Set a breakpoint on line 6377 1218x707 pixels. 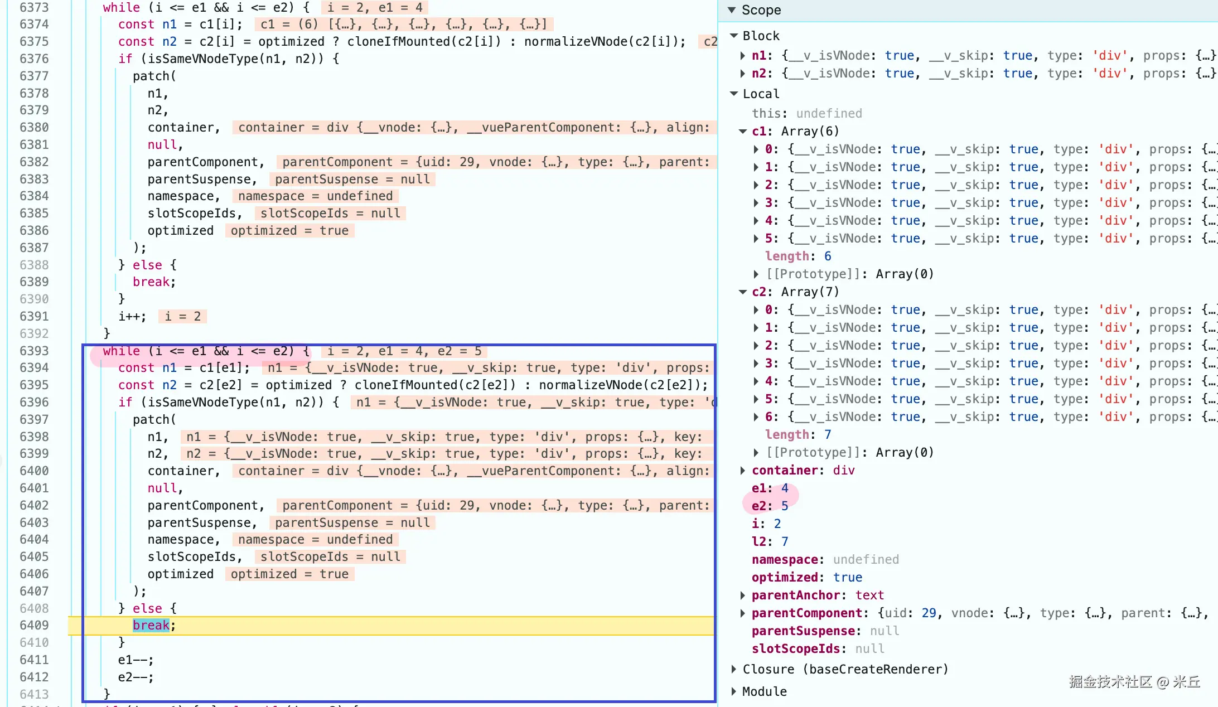pos(34,76)
